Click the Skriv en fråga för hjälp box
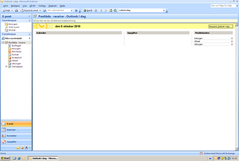The image size is (239, 161). [x=223, y=6]
